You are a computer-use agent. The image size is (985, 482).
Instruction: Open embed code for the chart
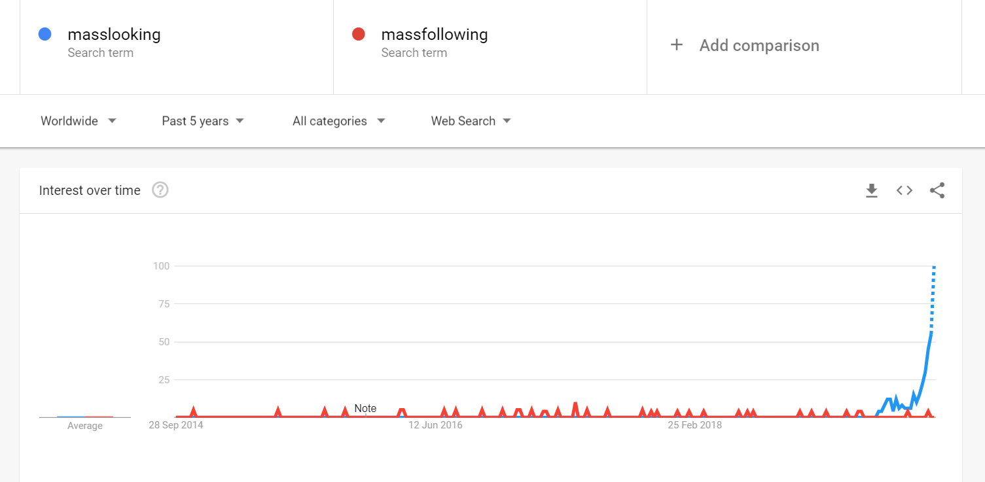[904, 190]
